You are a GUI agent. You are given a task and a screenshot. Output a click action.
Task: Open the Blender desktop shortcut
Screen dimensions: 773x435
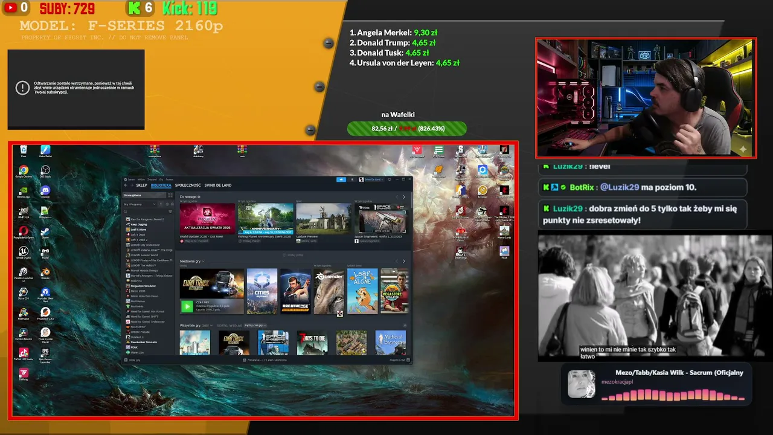point(45,272)
